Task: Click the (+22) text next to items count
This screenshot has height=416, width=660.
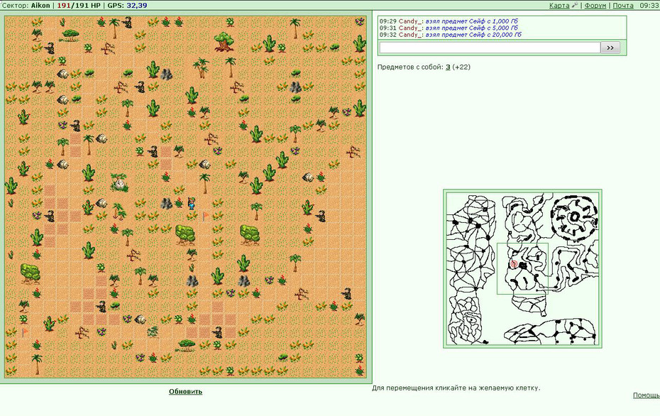Action: [461, 67]
